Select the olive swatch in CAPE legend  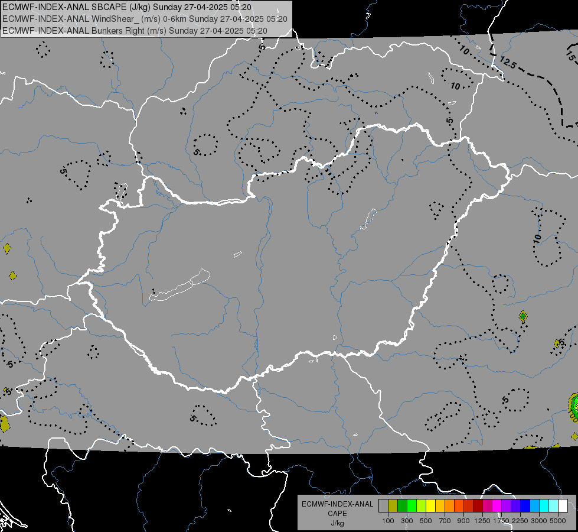tap(393, 506)
